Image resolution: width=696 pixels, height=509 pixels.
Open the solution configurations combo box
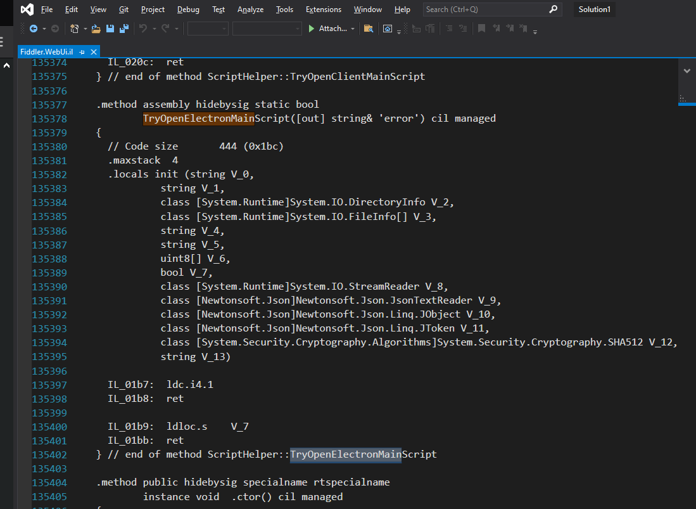point(208,29)
